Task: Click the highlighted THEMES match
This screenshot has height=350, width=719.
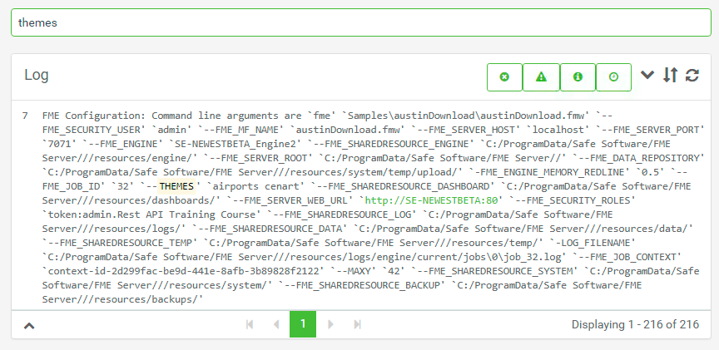Action: click(176, 186)
